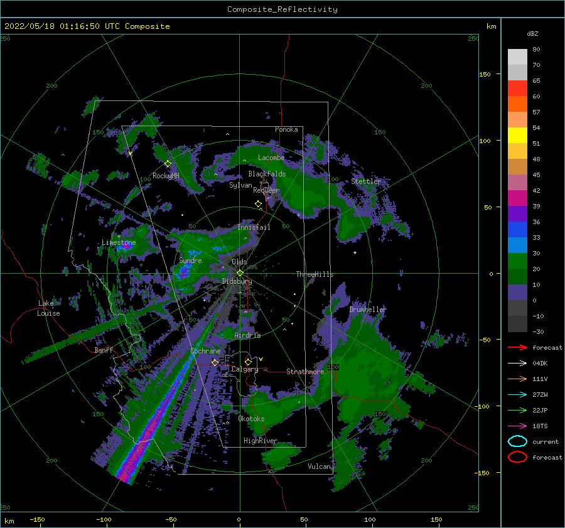Select the white 04DK arrow in legend

(517, 364)
